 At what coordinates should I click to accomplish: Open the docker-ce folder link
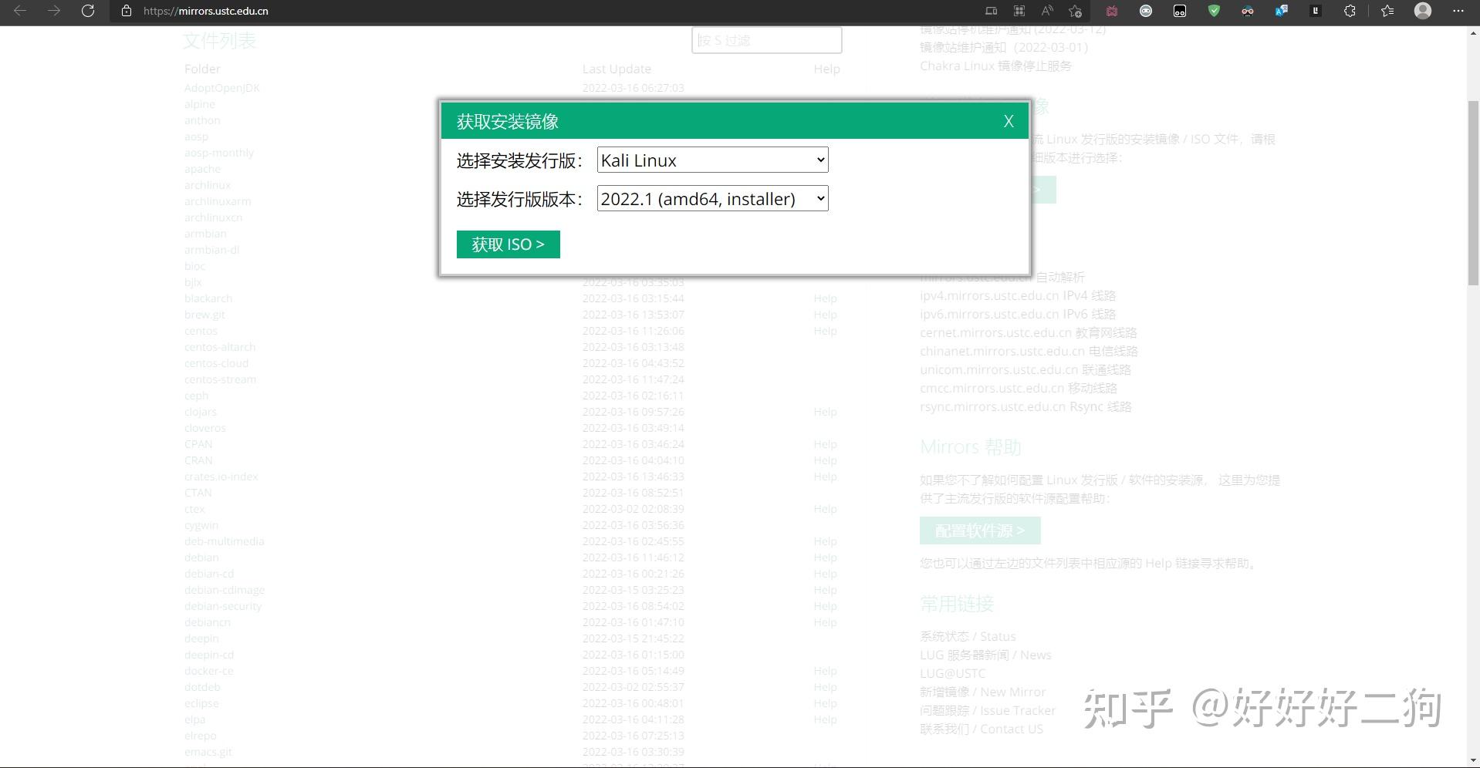209,671
